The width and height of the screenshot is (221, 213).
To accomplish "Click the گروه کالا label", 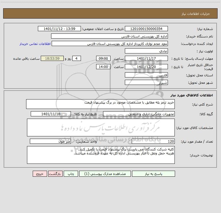I will pyautogui.click(x=206, y=114).
